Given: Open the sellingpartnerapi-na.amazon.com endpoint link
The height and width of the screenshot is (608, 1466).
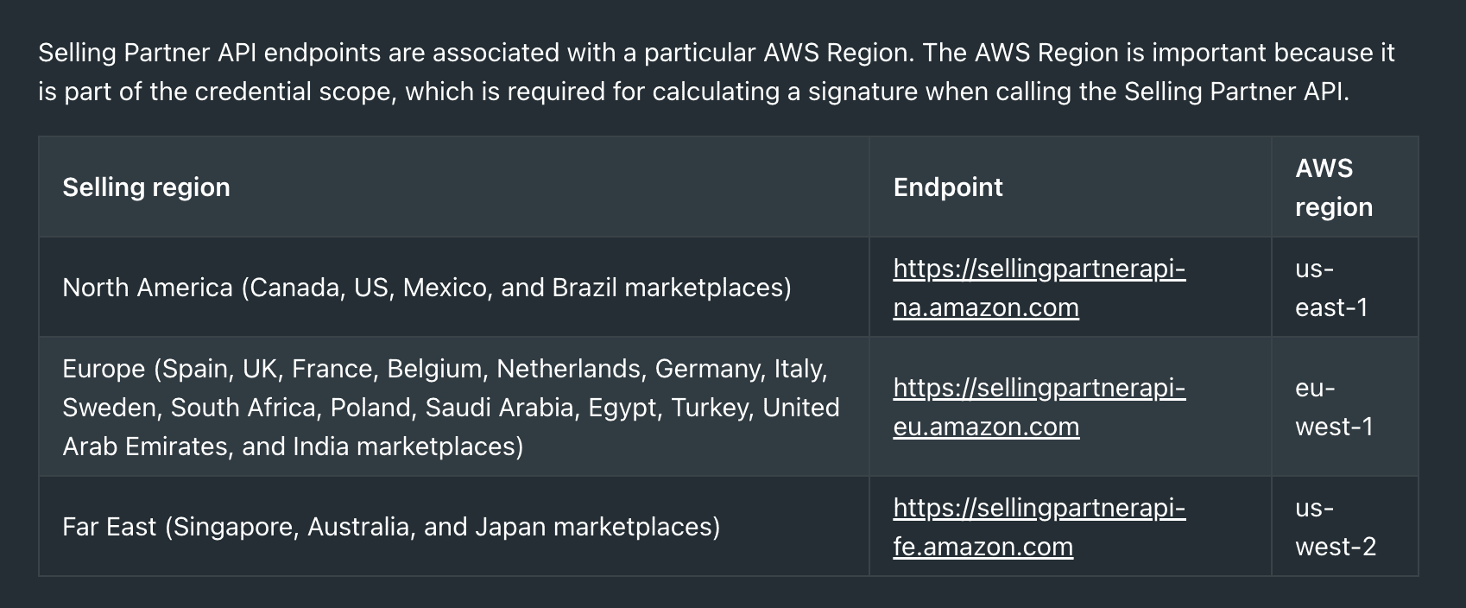Looking at the screenshot, I should pos(1039,288).
